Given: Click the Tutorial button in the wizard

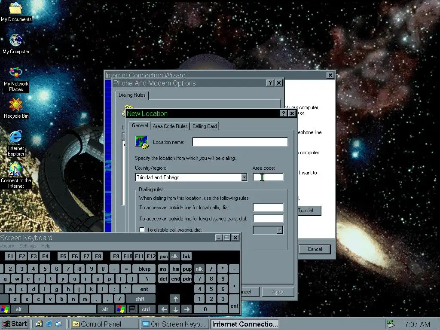Looking at the screenshot, I should point(309,211).
